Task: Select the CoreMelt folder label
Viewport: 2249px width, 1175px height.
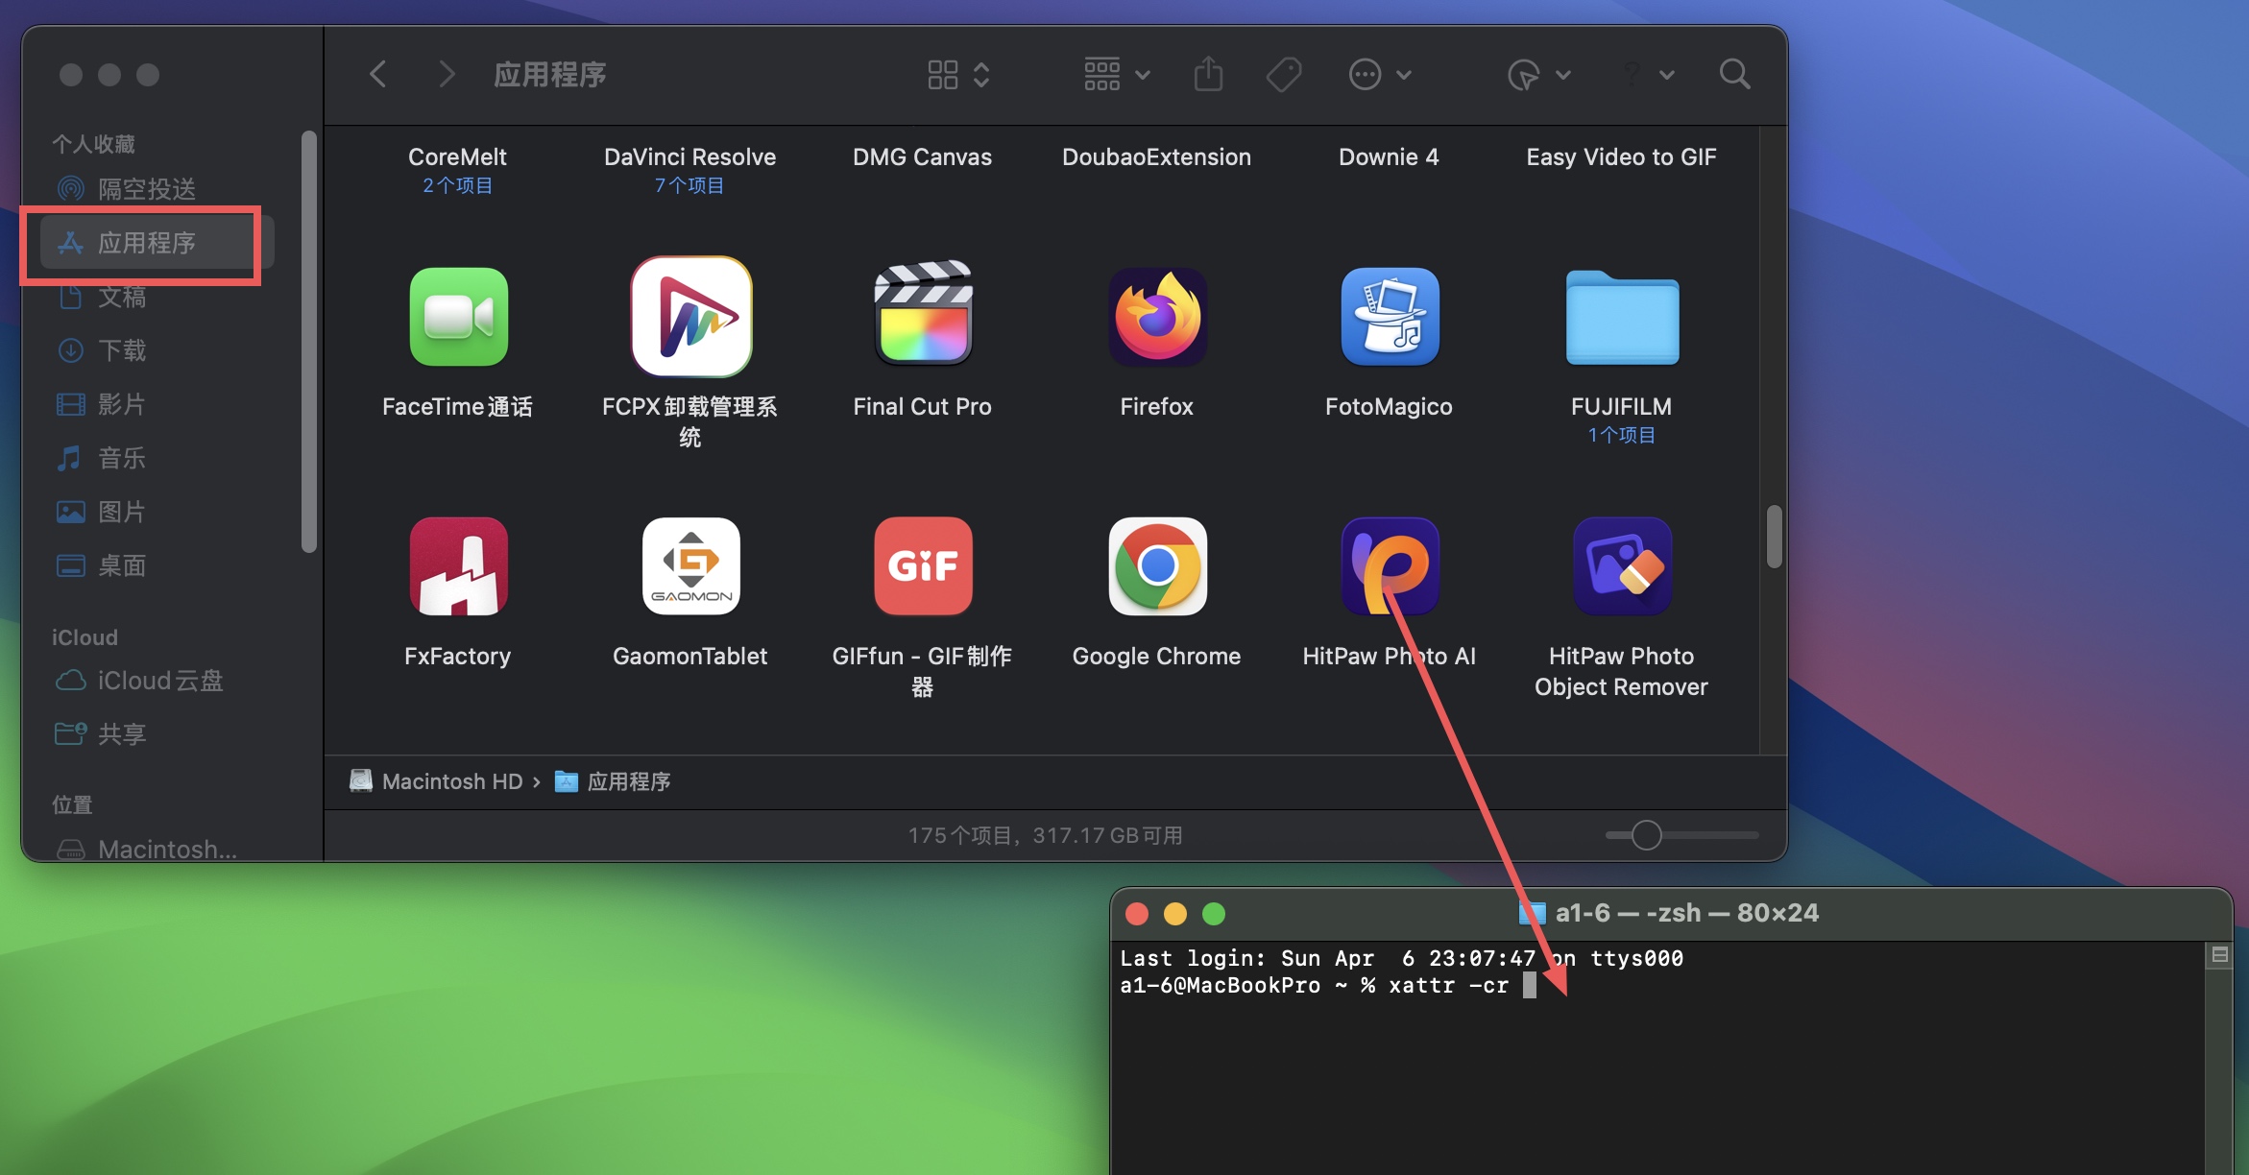Action: 457,157
